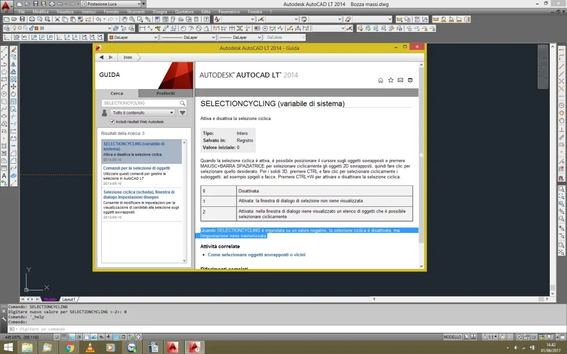Open annotation scale 1:1 dropdown
This screenshot has height=354, width=567.
pyautogui.click(x=491, y=337)
